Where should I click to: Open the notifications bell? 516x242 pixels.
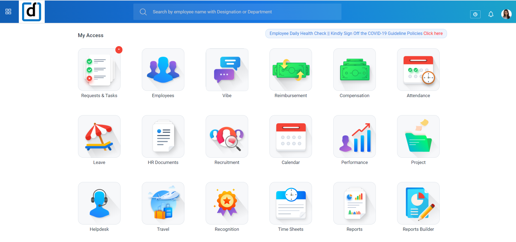491,14
